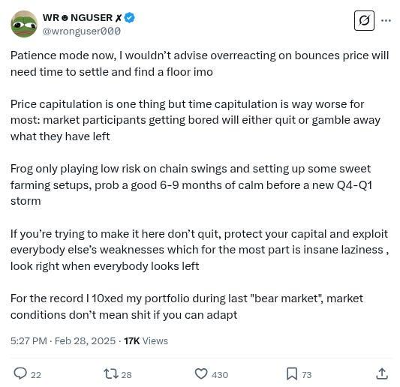Click the 'Frog only playing low risk' paragraph
Image resolution: width=400 pixels, height=387 pixels.
[191, 184]
